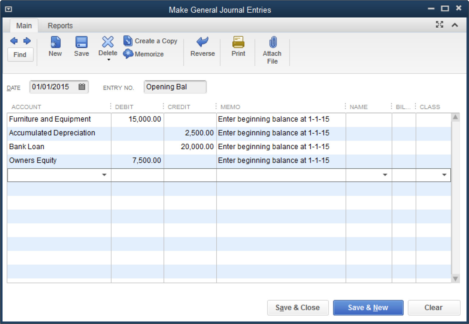Open the window system menu icon
This screenshot has width=469, height=324.
(x=9, y=9)
